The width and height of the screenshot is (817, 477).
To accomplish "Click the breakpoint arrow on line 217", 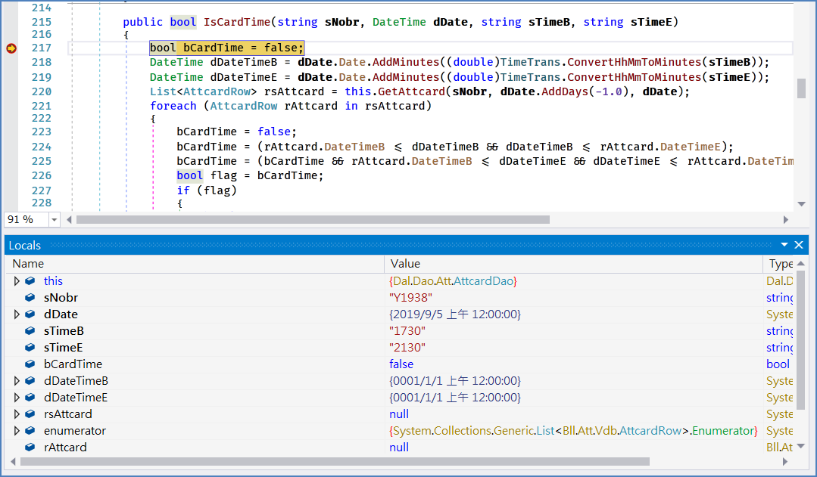I will coord(11,48).
